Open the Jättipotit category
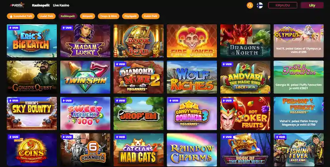 tap(87, 16)
